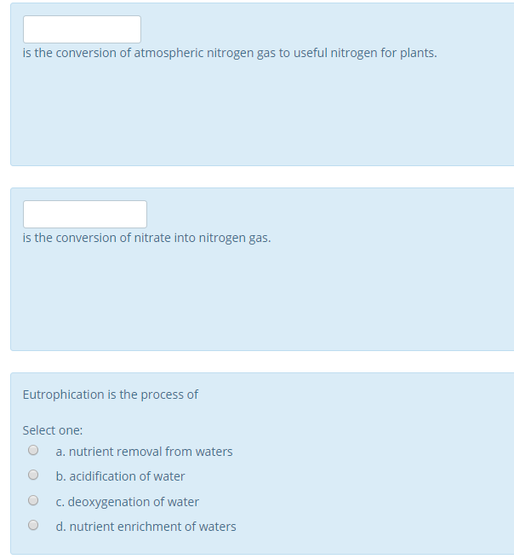Click the answer text 'acidification of water'

127,476
